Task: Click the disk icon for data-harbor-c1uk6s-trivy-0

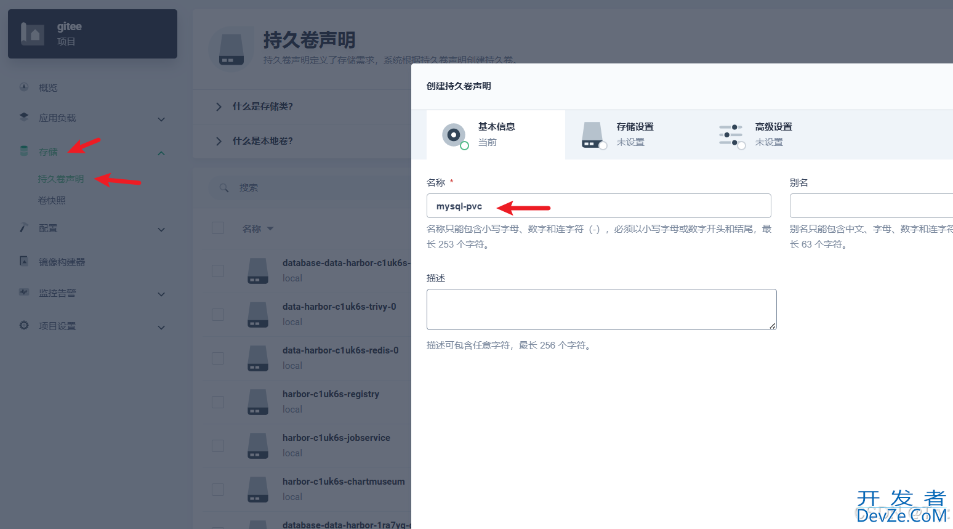Action: click(x=258, y=314)
